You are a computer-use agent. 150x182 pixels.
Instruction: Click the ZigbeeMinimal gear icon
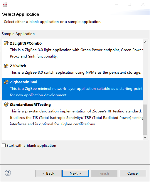coord(6,82)
